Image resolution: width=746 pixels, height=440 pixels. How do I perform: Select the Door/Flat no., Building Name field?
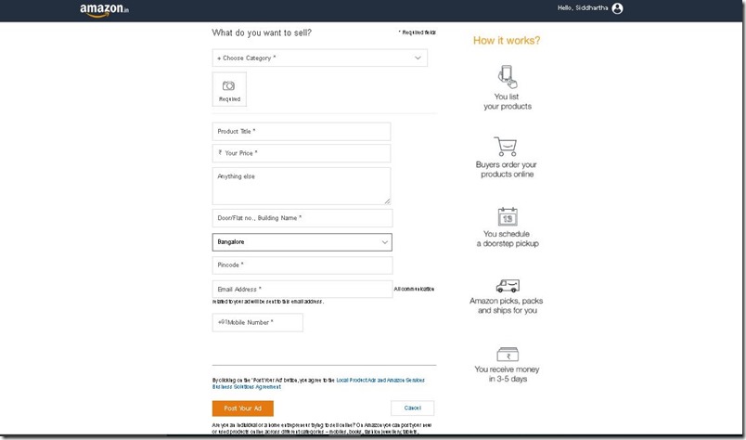(x=302, y=218)
